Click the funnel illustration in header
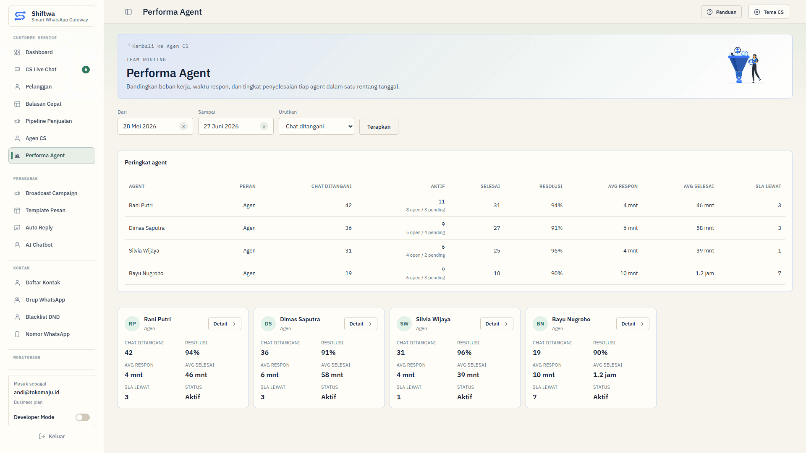The image size is (806, 453). (744, 65)
